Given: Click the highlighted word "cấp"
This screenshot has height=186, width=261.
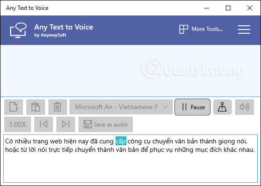Looking at the screenshot, I should (121, 141).
